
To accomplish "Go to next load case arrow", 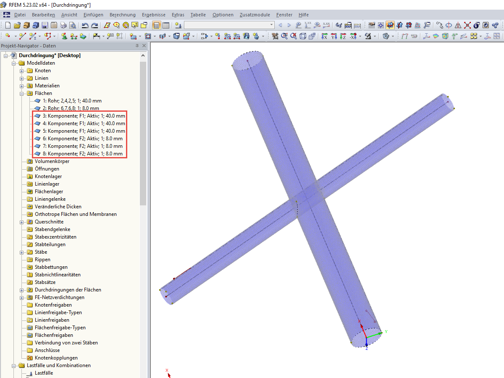I will (x=289, y=25).
